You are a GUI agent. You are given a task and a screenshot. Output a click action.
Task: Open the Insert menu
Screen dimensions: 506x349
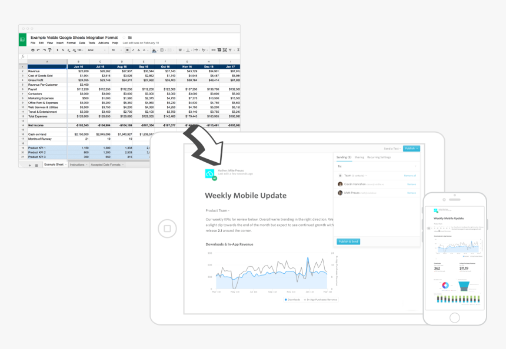[x=60, y=43]
